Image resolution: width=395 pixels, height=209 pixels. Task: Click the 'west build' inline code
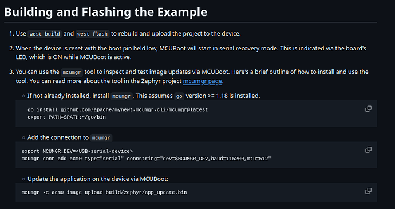45,34
